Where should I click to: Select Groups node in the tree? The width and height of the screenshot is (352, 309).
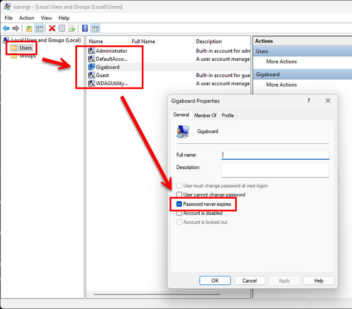pos(28,56)
